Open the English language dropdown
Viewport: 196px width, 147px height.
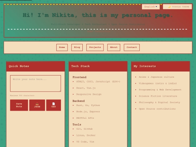click(151, 7)
